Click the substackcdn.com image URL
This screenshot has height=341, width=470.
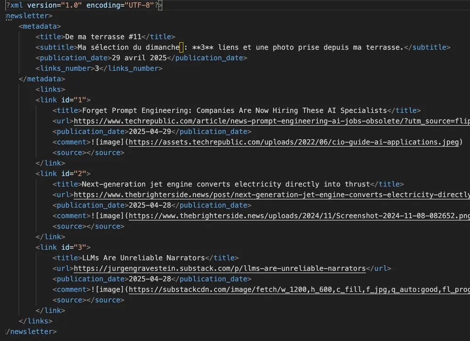294,289
